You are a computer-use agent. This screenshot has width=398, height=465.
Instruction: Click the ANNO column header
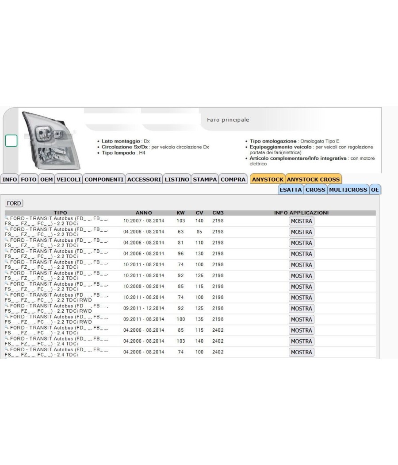[144, 213]
